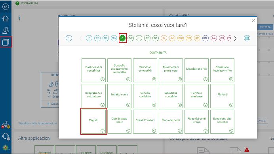This screenshot has width=274, height=154.
Task: Open Partite e scadenze tile
Action: point(196,96)
